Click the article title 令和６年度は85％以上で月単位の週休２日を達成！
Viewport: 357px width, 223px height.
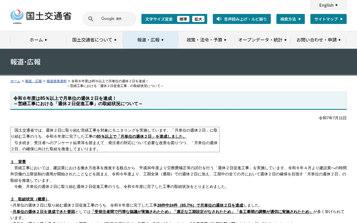click(x=65, y=98)
